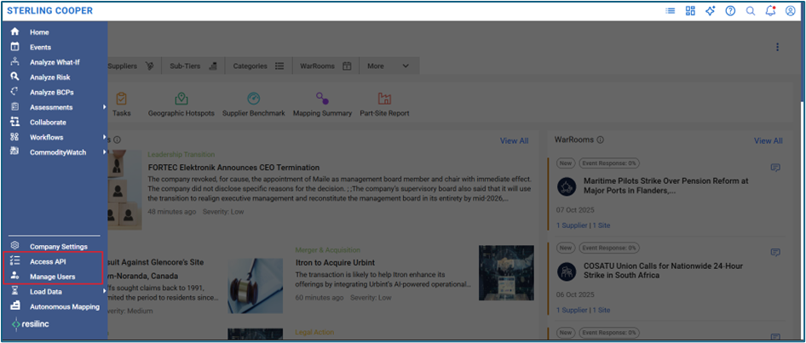Open the vertical three-dot options menu

click(777, 48)
